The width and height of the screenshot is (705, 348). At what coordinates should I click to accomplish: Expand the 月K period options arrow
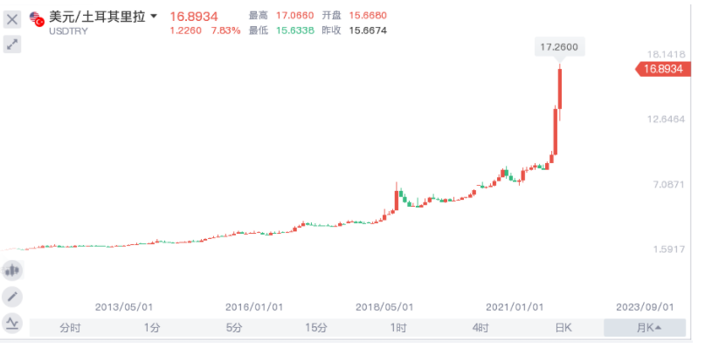pos(658,328)
